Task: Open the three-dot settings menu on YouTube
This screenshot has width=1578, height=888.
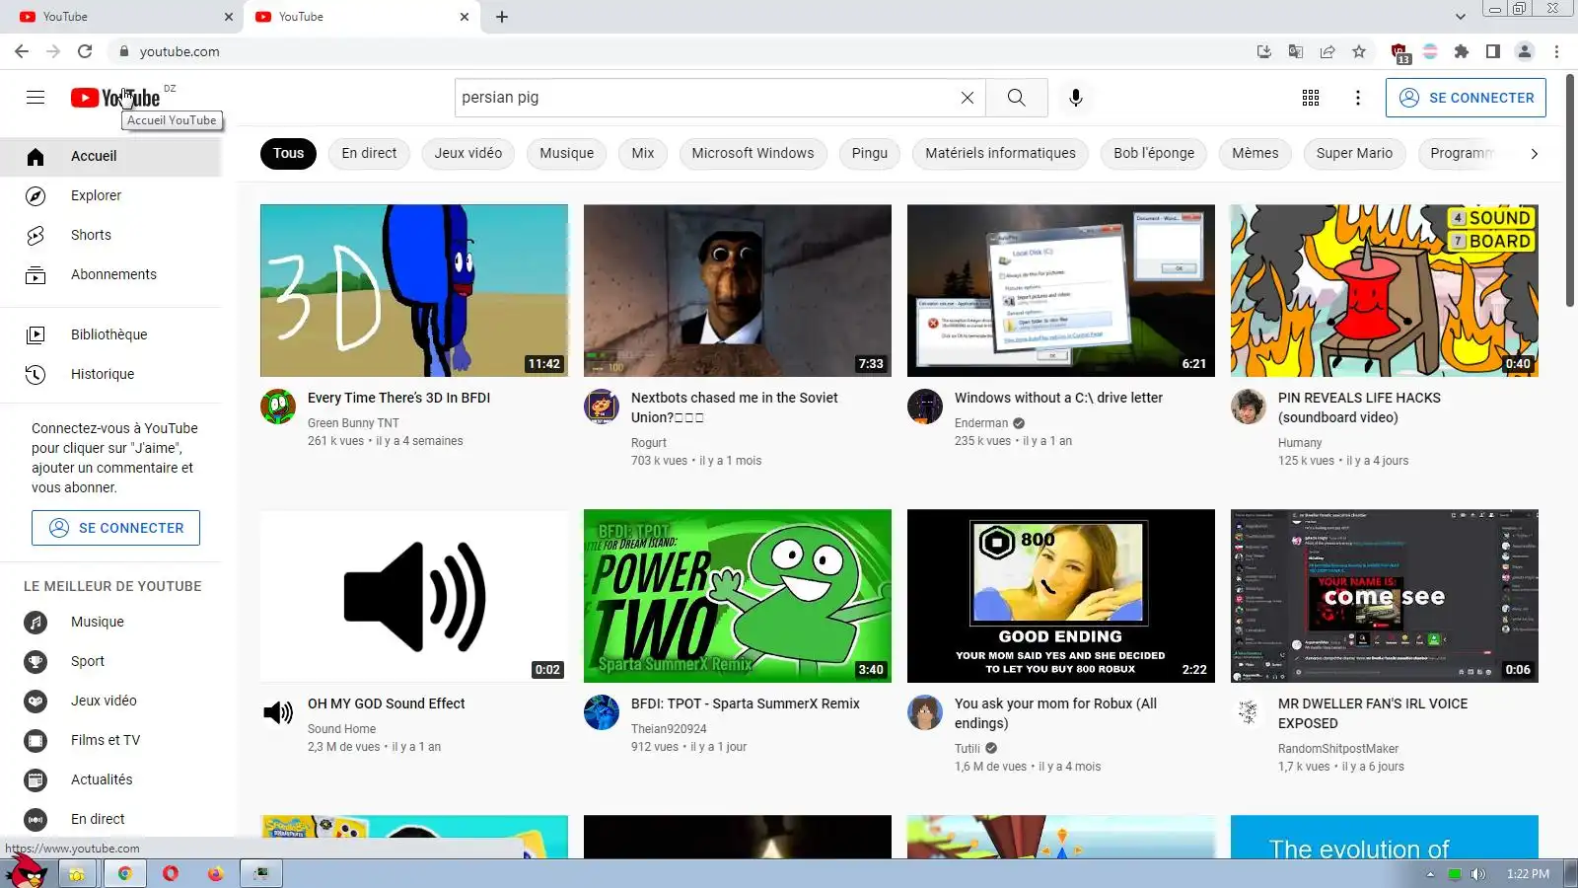Action: 1358,98
